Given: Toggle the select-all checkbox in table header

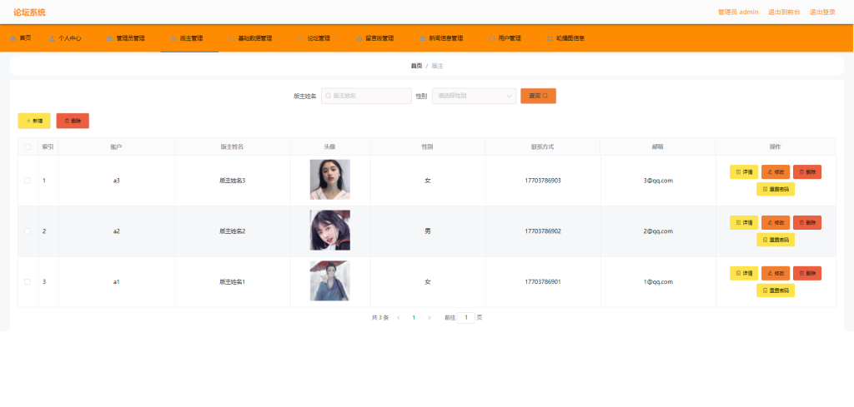Looking at the screenshot, I should [x=28, y=146].
